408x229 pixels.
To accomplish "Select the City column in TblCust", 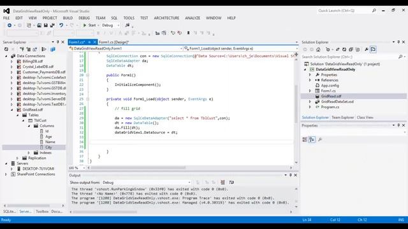I will [48, 147].
